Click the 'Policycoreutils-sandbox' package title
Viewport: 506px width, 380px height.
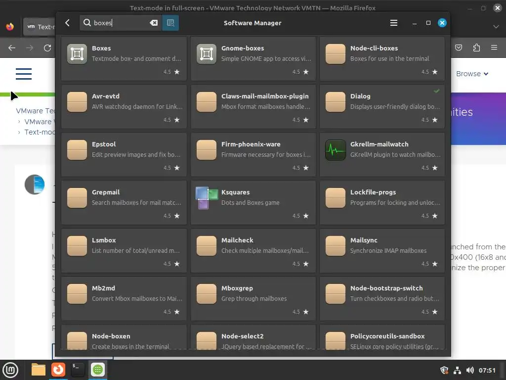click(387, 336)
